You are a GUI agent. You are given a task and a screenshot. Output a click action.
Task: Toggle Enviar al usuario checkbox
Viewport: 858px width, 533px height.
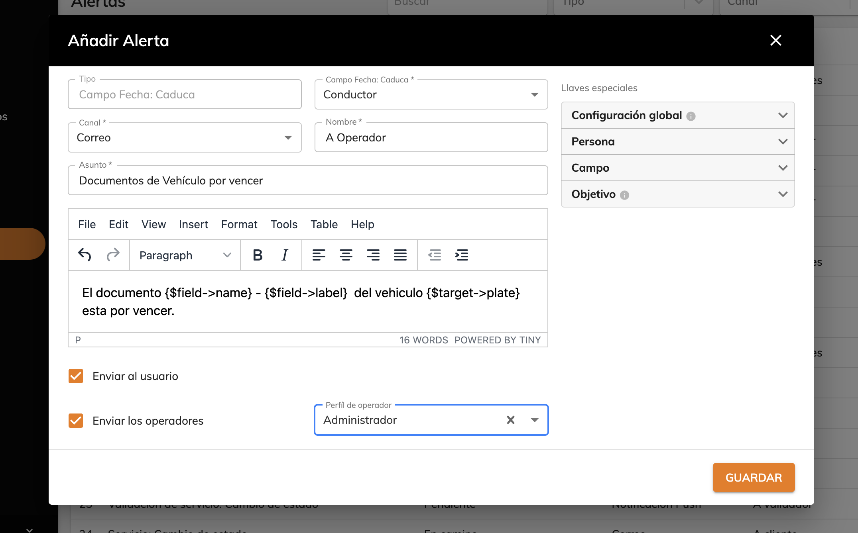pyautogui.click(x=76, y=376)
